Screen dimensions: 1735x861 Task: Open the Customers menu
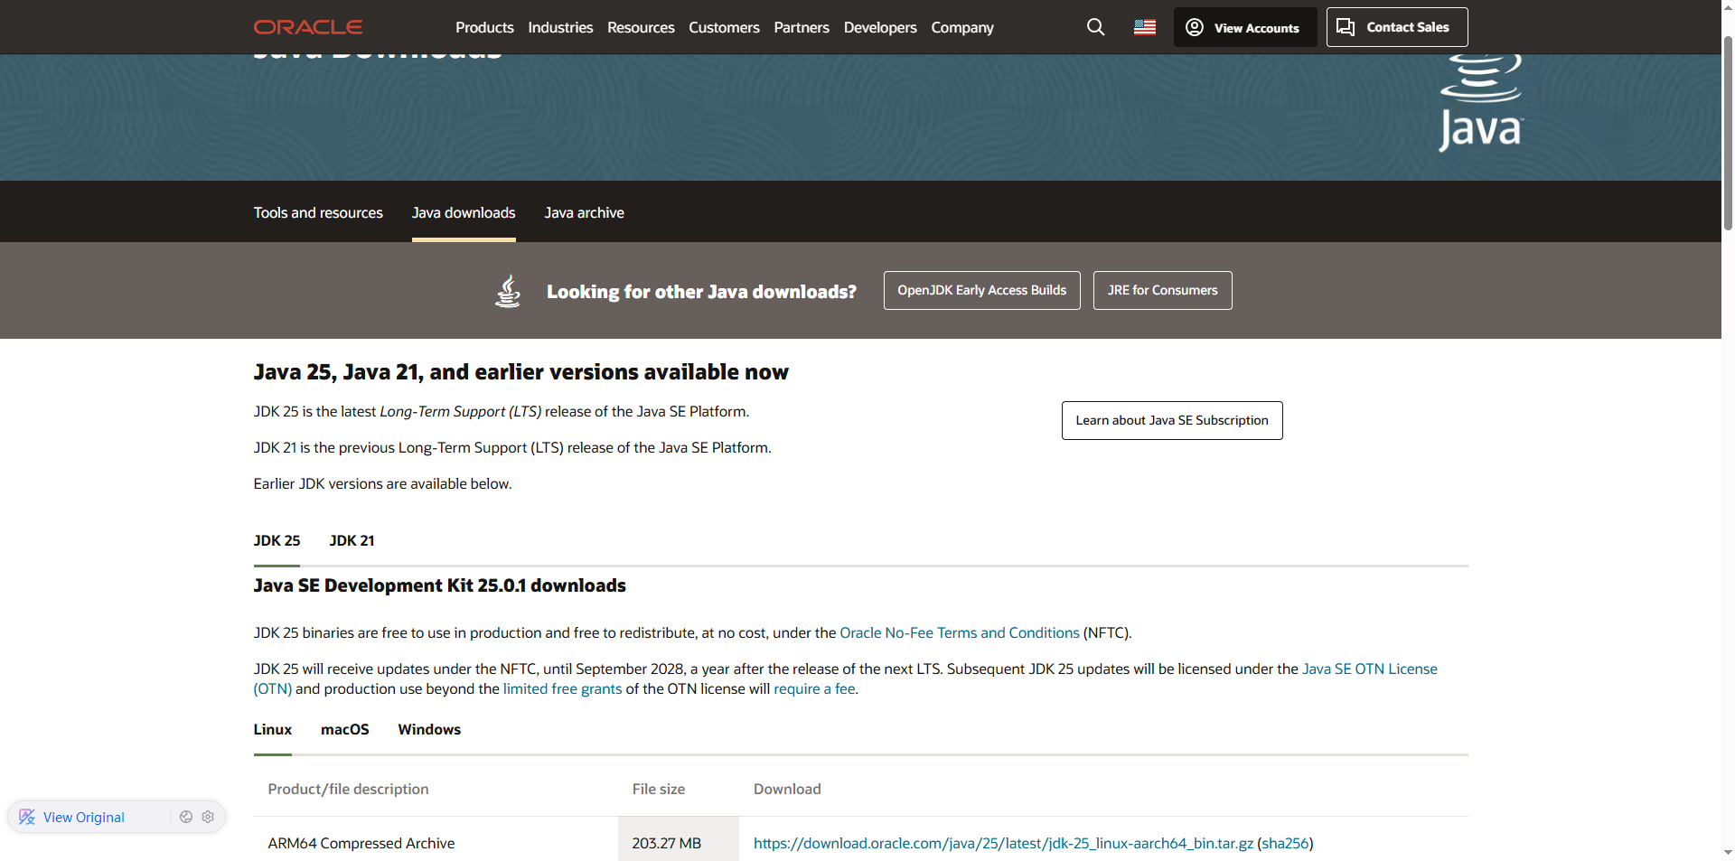pyautogui.click(x=724, y=27)
